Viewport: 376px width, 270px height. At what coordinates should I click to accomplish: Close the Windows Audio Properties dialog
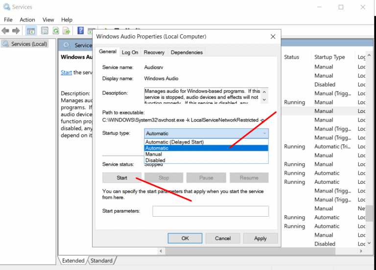(x=273, y=37)
